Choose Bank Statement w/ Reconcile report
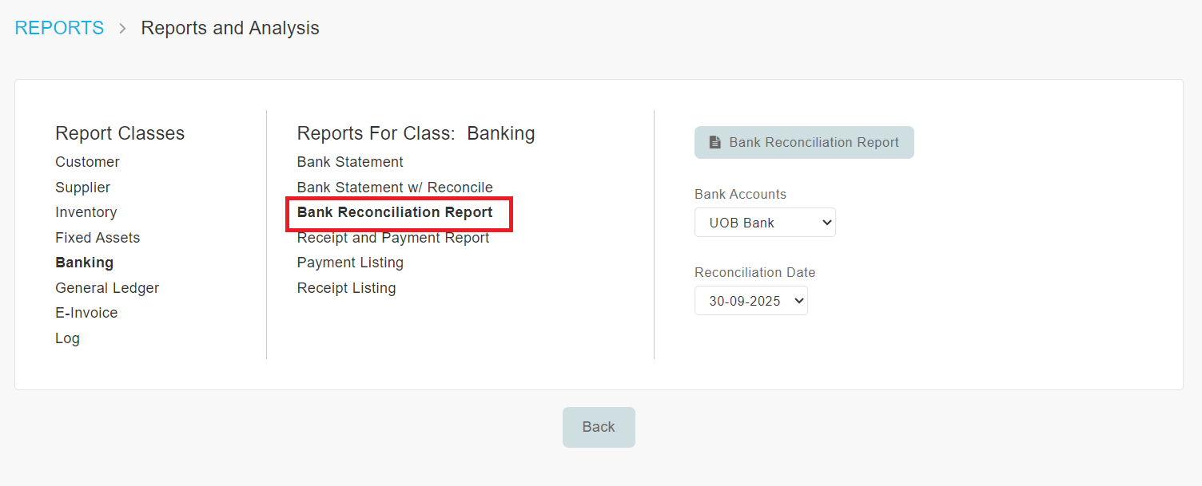Viewport: 1202px width, 486px height. (395, 188)
